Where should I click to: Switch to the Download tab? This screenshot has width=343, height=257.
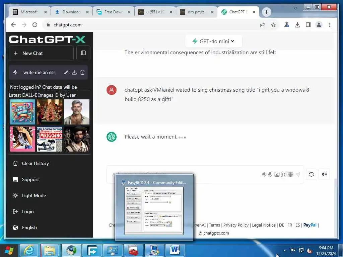pyautogui.click(x=72, y=12)
